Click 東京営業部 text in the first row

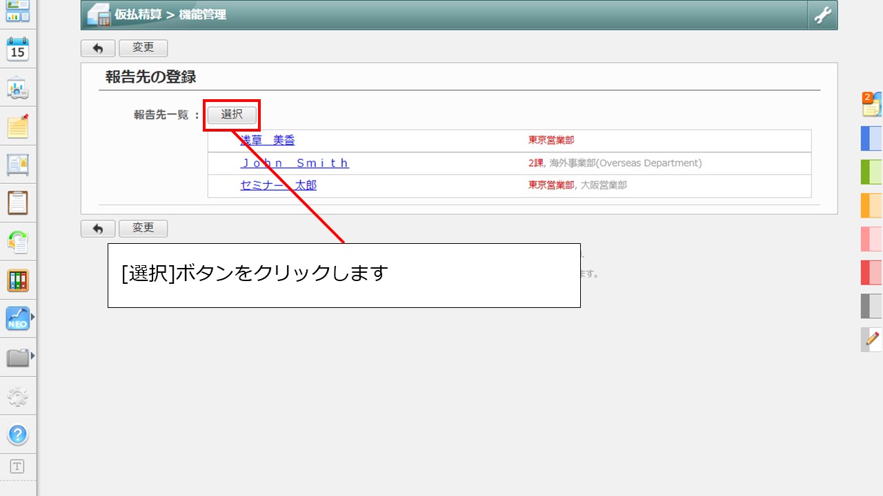pos(551,141)
